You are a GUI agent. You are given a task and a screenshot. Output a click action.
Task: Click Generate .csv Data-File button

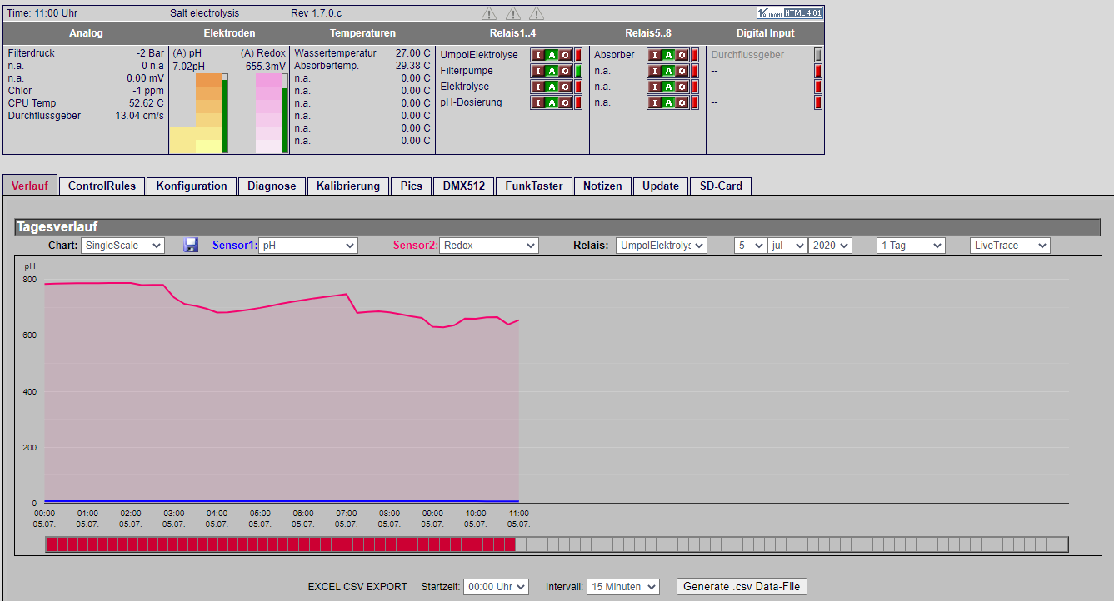[742, 587]
